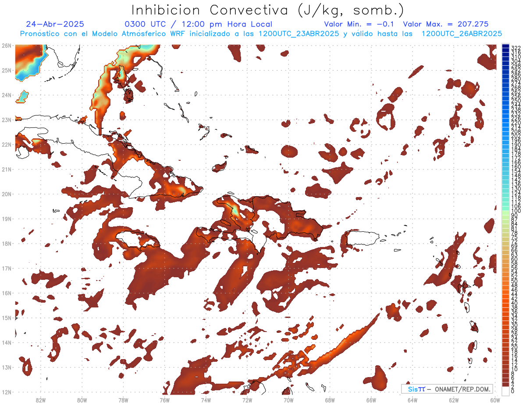
Task: Click the 19N latitude label
Action: [7, 219]
